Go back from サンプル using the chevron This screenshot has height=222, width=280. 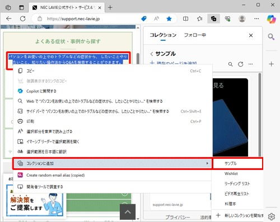click(152, 54)
